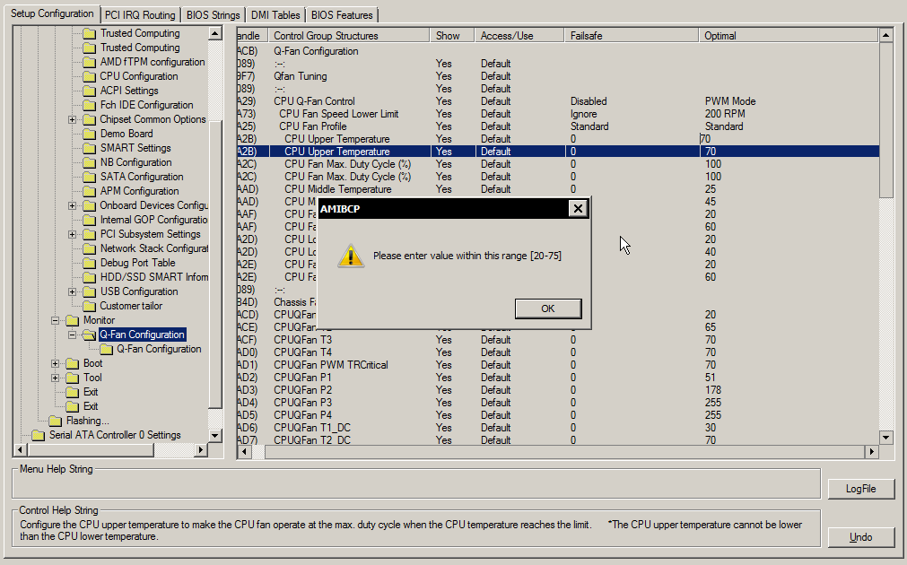Click the Undo button
The image size is (907, 565).
[860, 537]
